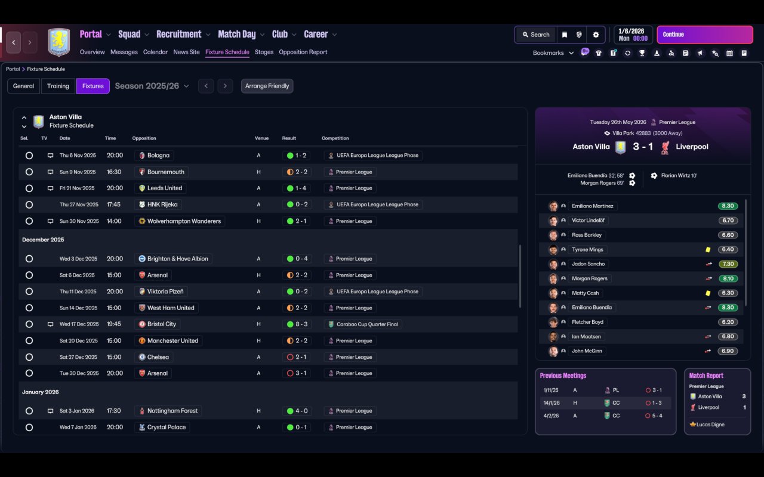
Task: Select the Bristol City fixture radio button
Action: [29, 324]
